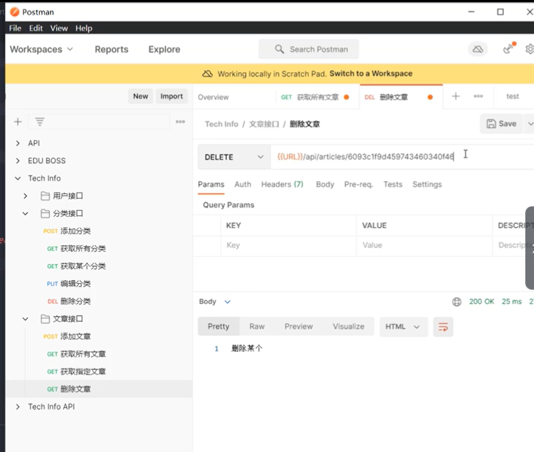This screenshot has width=534, height=452.
Task: Click the request URL input field
Action: coord(402,157)
